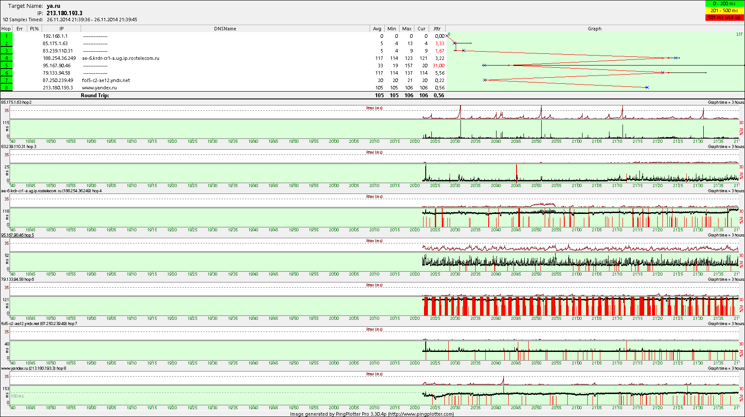Click the green 0 - 200 ms legend swatch

[x=725, y=3]
